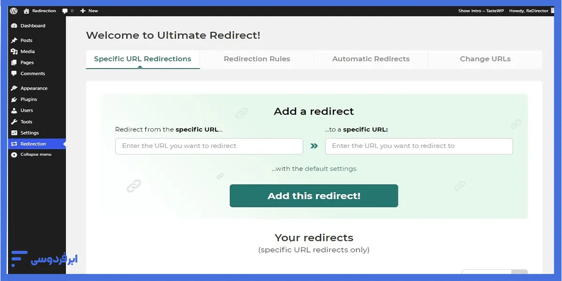
Task: Click the Welcome to Ultimate Redirect! heading
Action: click(173, 35)
